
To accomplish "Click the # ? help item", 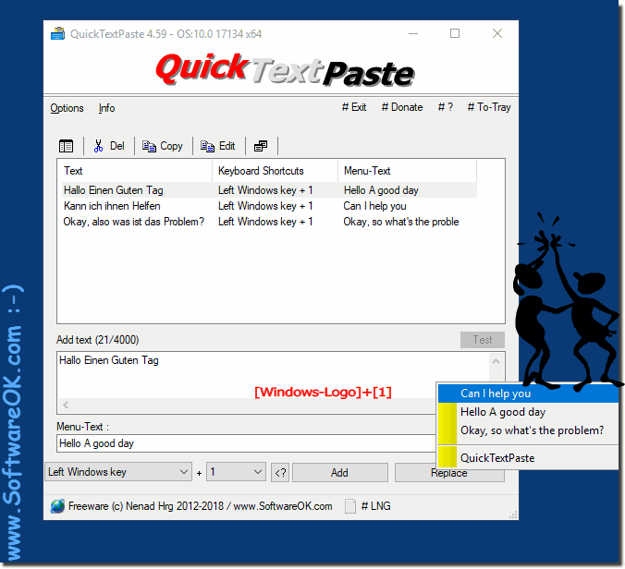I will coord(446,107).
